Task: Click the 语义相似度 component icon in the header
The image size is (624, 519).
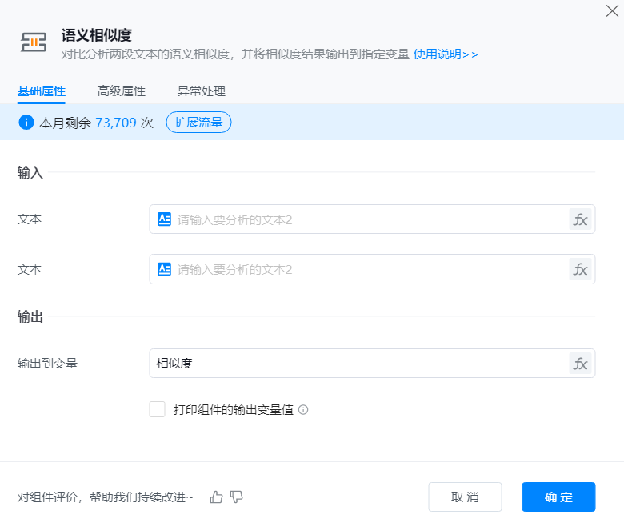Action: click(34, 43)
